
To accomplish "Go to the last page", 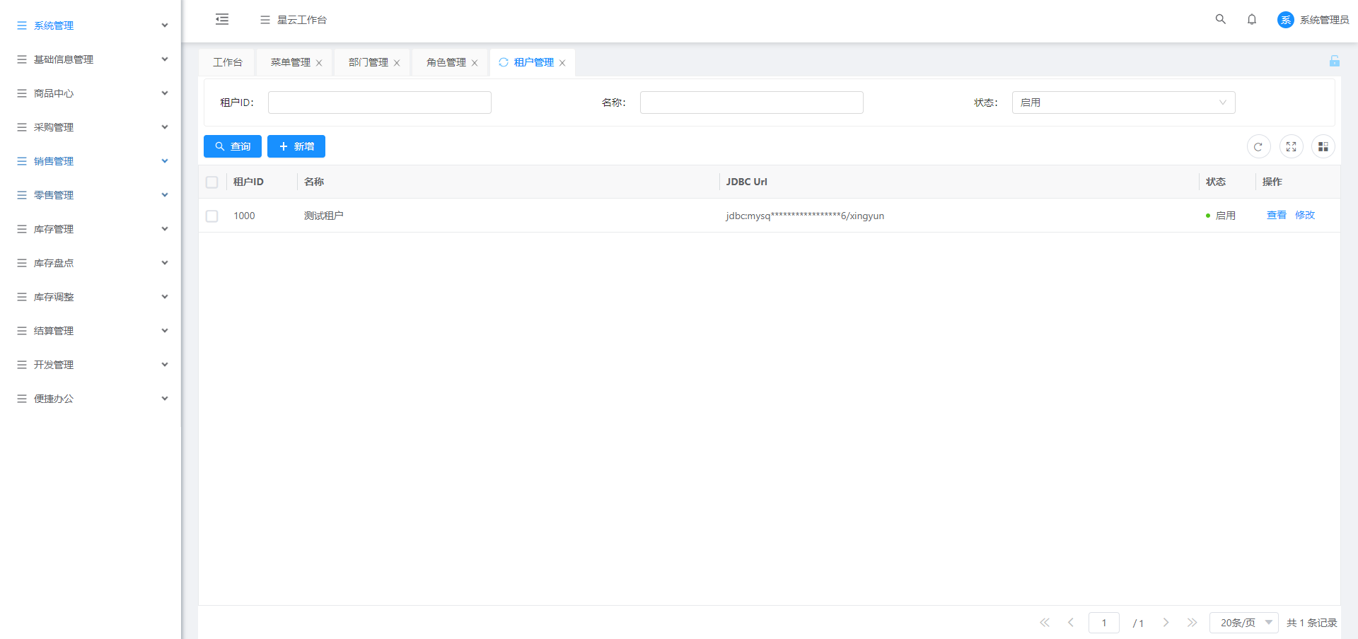I will click(x=1192, y=623).
